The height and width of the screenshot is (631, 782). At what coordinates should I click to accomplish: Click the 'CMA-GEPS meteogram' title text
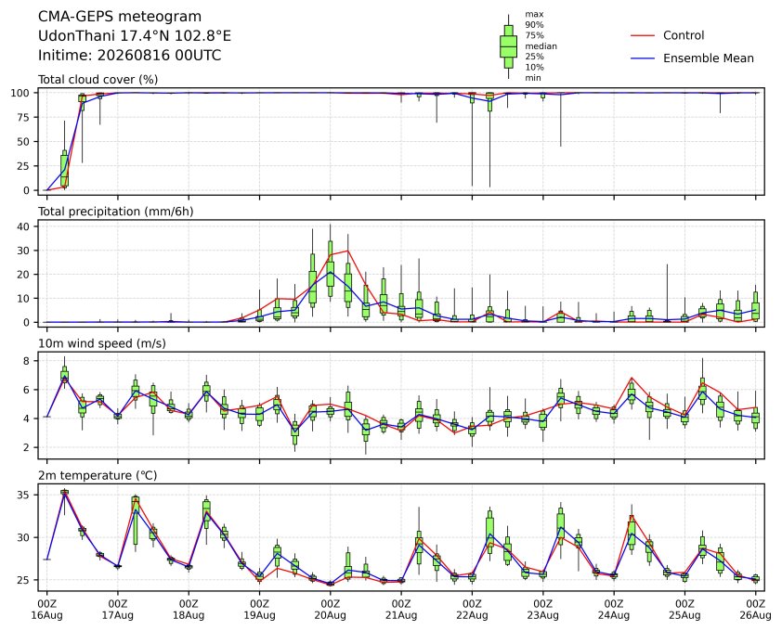coord(120,17)
